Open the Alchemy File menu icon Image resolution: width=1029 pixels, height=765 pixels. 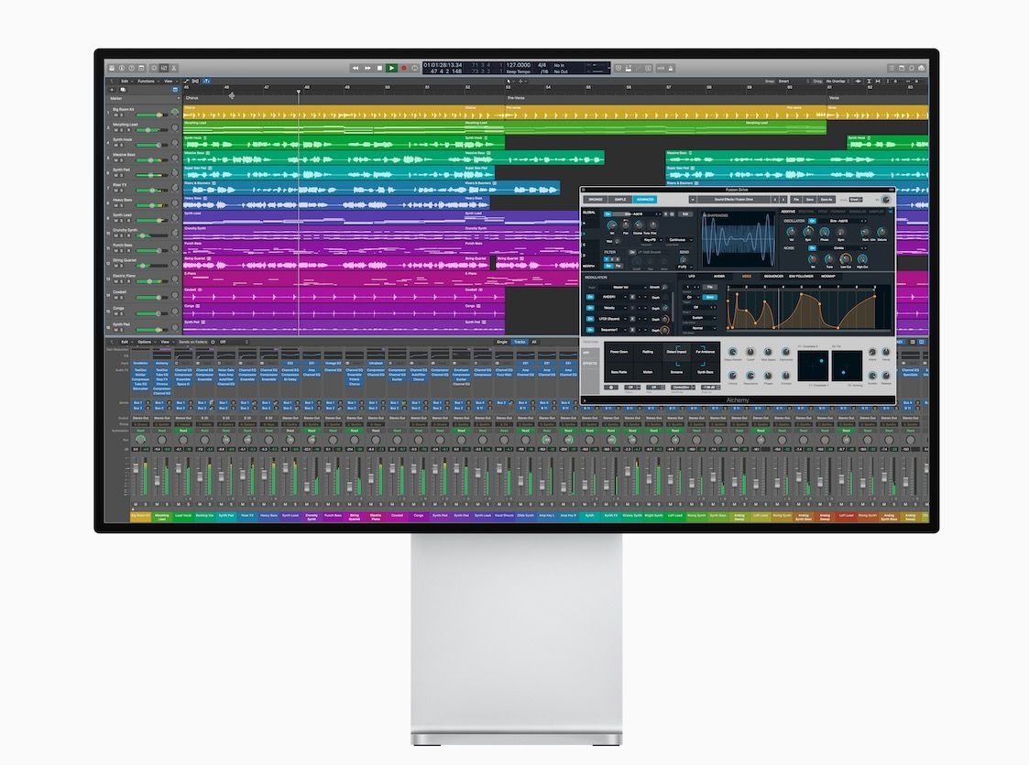click(x=795, y=200)
